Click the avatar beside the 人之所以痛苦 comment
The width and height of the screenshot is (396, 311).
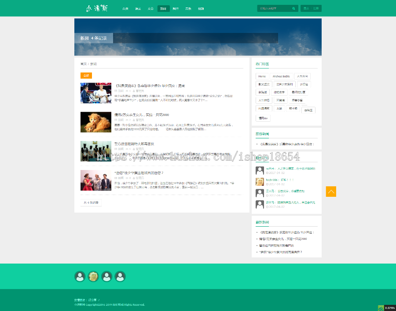260,170
